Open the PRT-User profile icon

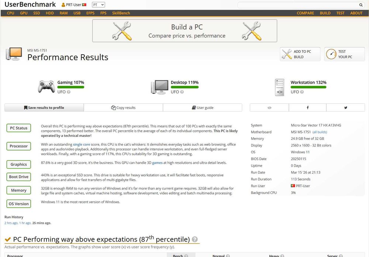click(x=63, y=5)
